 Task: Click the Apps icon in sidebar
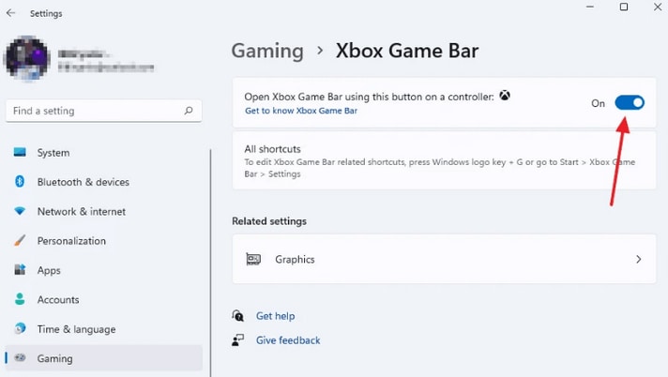coord(20,270)
